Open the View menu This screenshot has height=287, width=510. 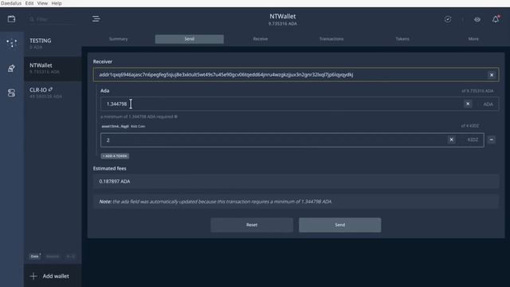[x=42, y=3]
